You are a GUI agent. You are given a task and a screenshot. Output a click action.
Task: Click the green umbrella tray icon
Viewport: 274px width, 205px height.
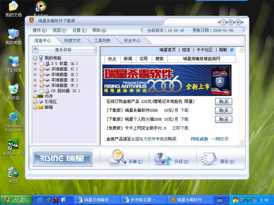point(248,200)
